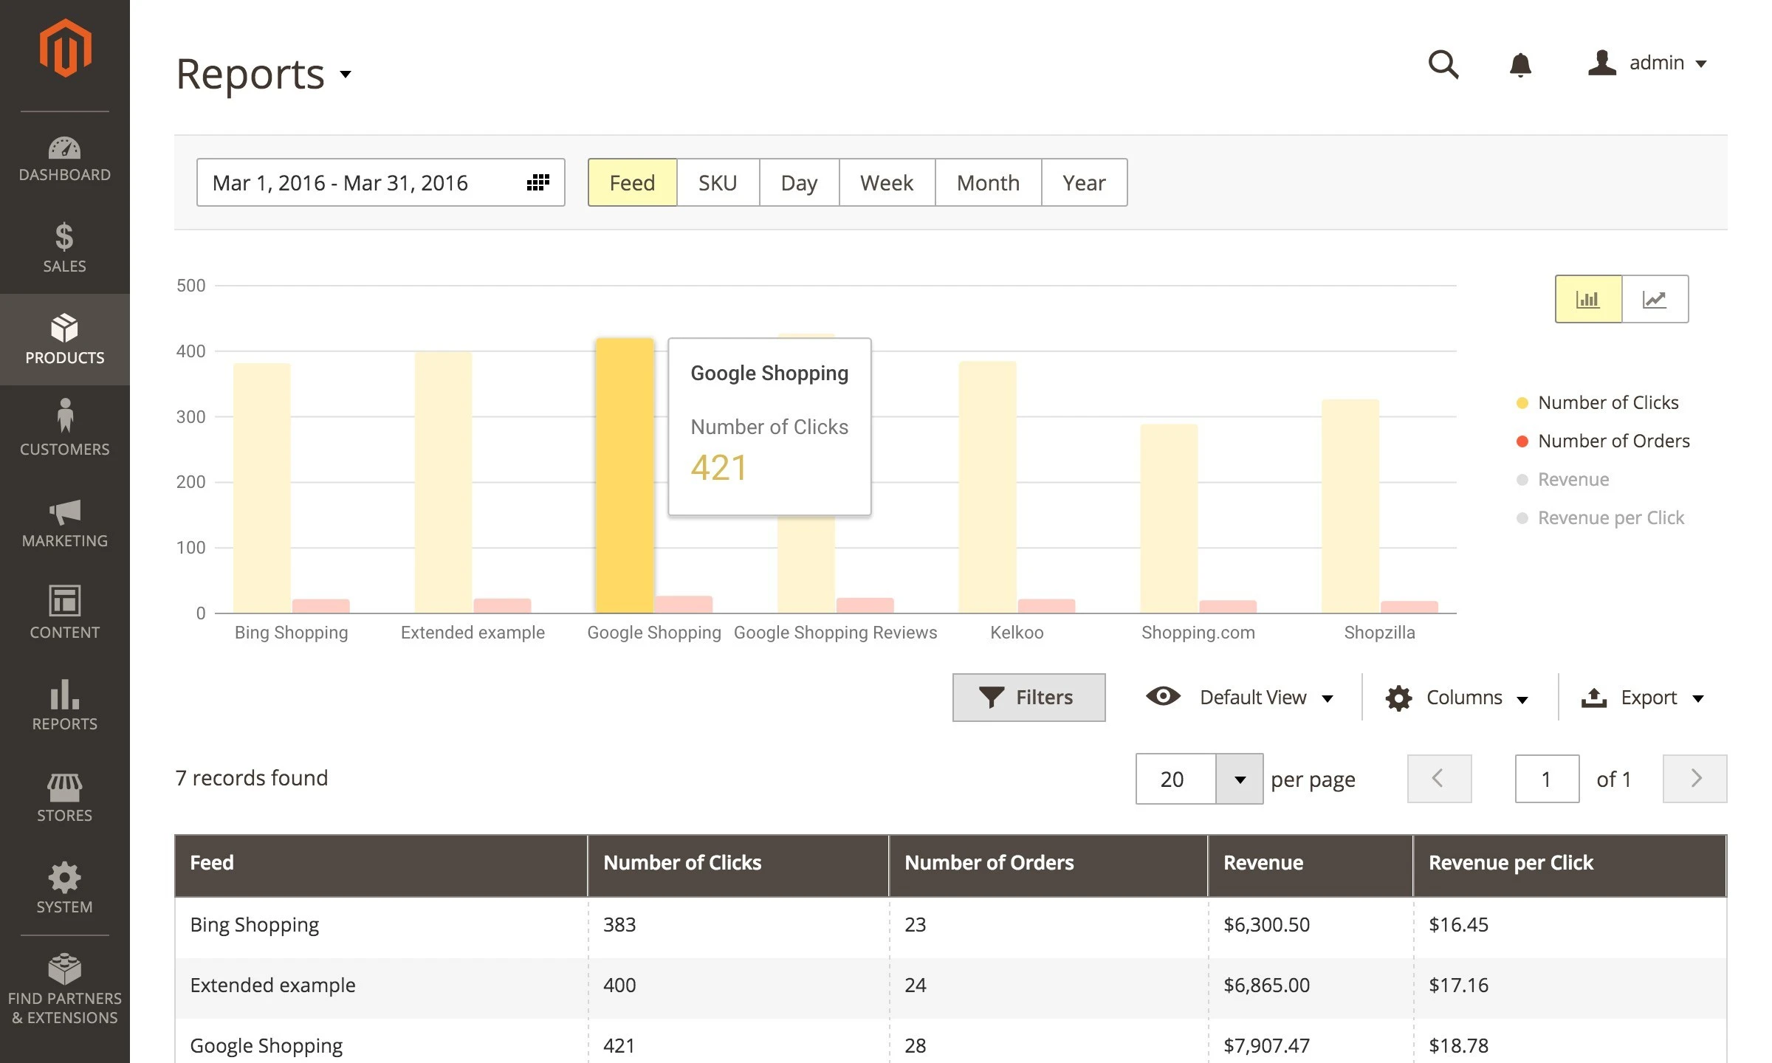1772x1063 pixels.
Task: Select the SKU report tab
Action: [x=717, y=182]
